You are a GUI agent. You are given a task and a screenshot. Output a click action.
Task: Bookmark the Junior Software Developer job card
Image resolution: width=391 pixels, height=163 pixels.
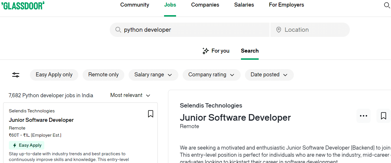click(x=151, y=114)
